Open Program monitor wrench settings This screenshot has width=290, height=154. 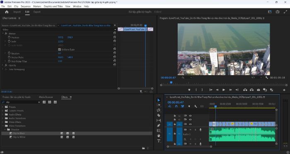coord(266,78)
